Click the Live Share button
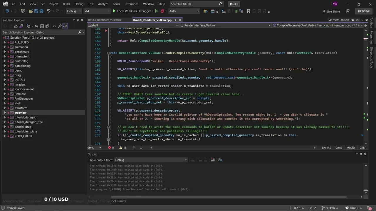This screenshot has width=376, height=211. pyautogui.click(x=331, y=11)
